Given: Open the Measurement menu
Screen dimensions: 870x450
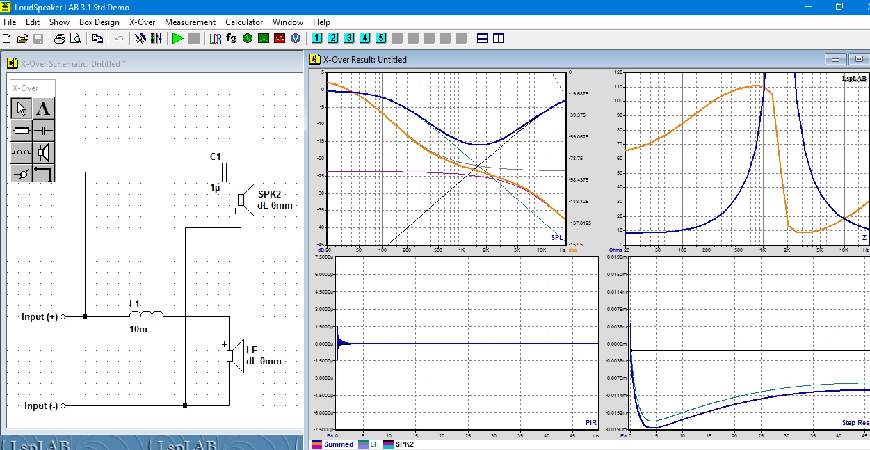Looking at the screenshot, I should pyautogui.click(x=191, y=22).
